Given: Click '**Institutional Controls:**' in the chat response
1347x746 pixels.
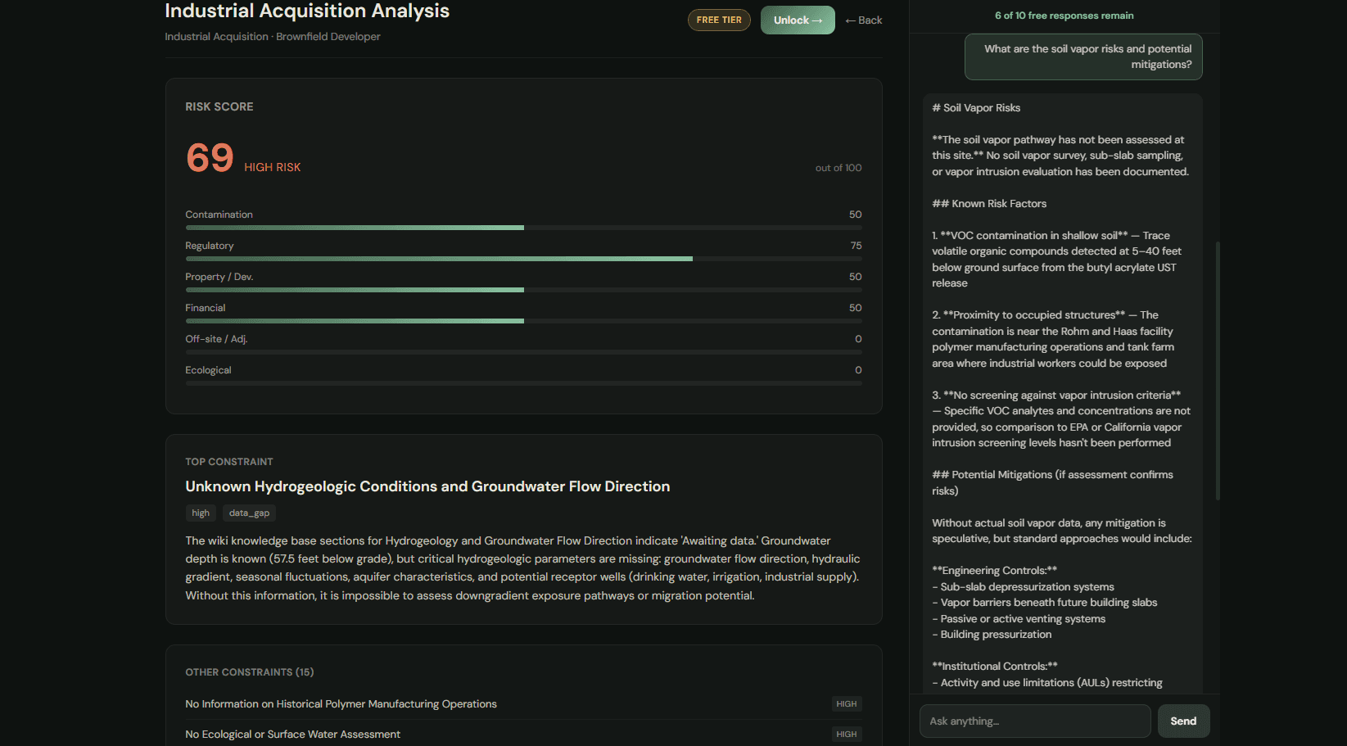Looking at the screenshot, I should point(995,667).
